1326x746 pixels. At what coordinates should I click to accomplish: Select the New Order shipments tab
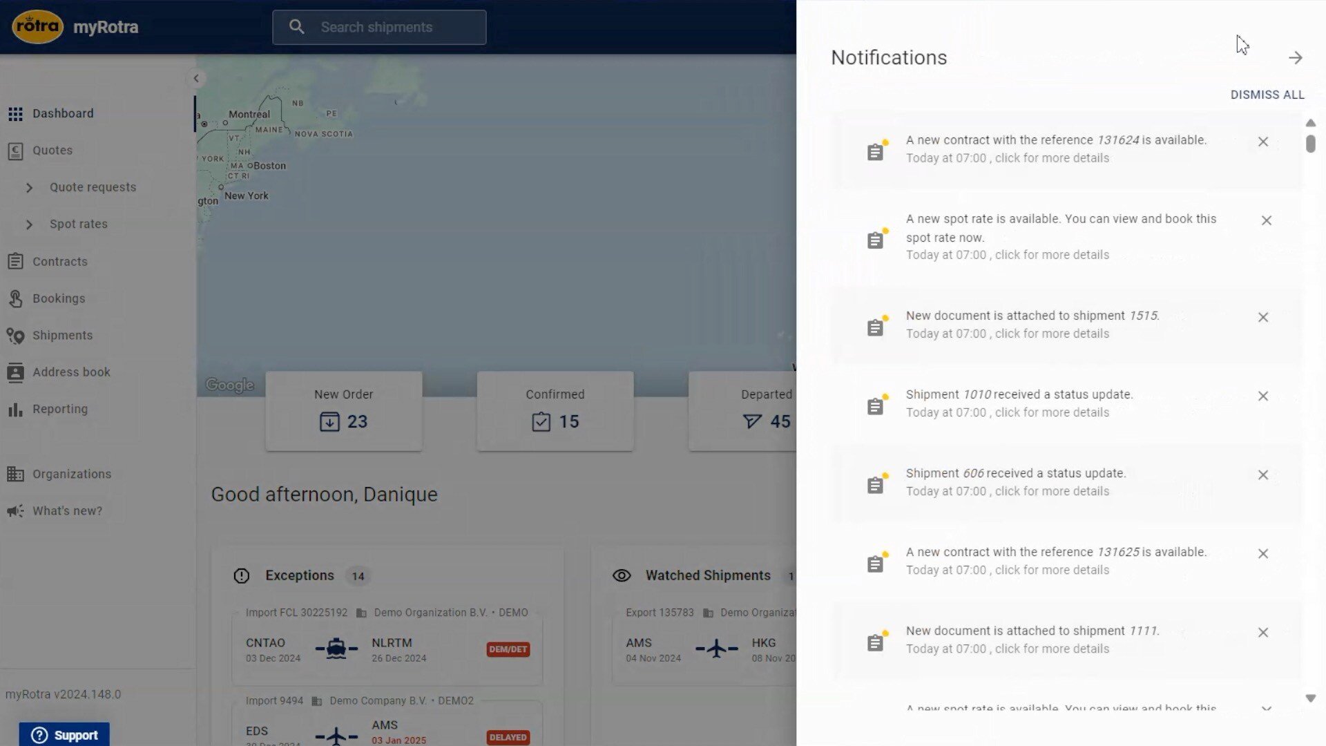pyautogui.click(x=343, y=410)
